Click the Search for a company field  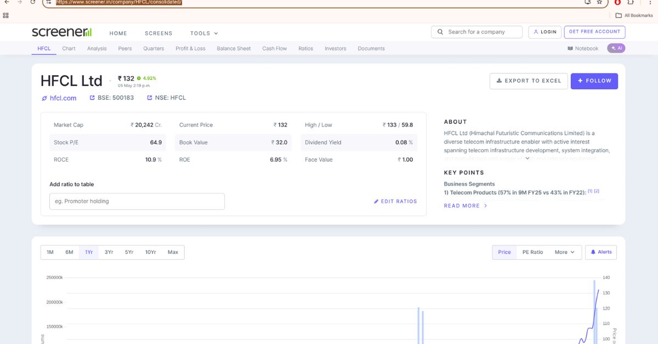coord(477,32)
